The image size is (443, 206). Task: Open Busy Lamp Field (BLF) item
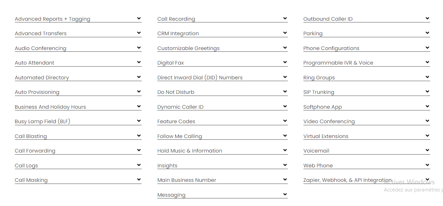pos(42,121)
